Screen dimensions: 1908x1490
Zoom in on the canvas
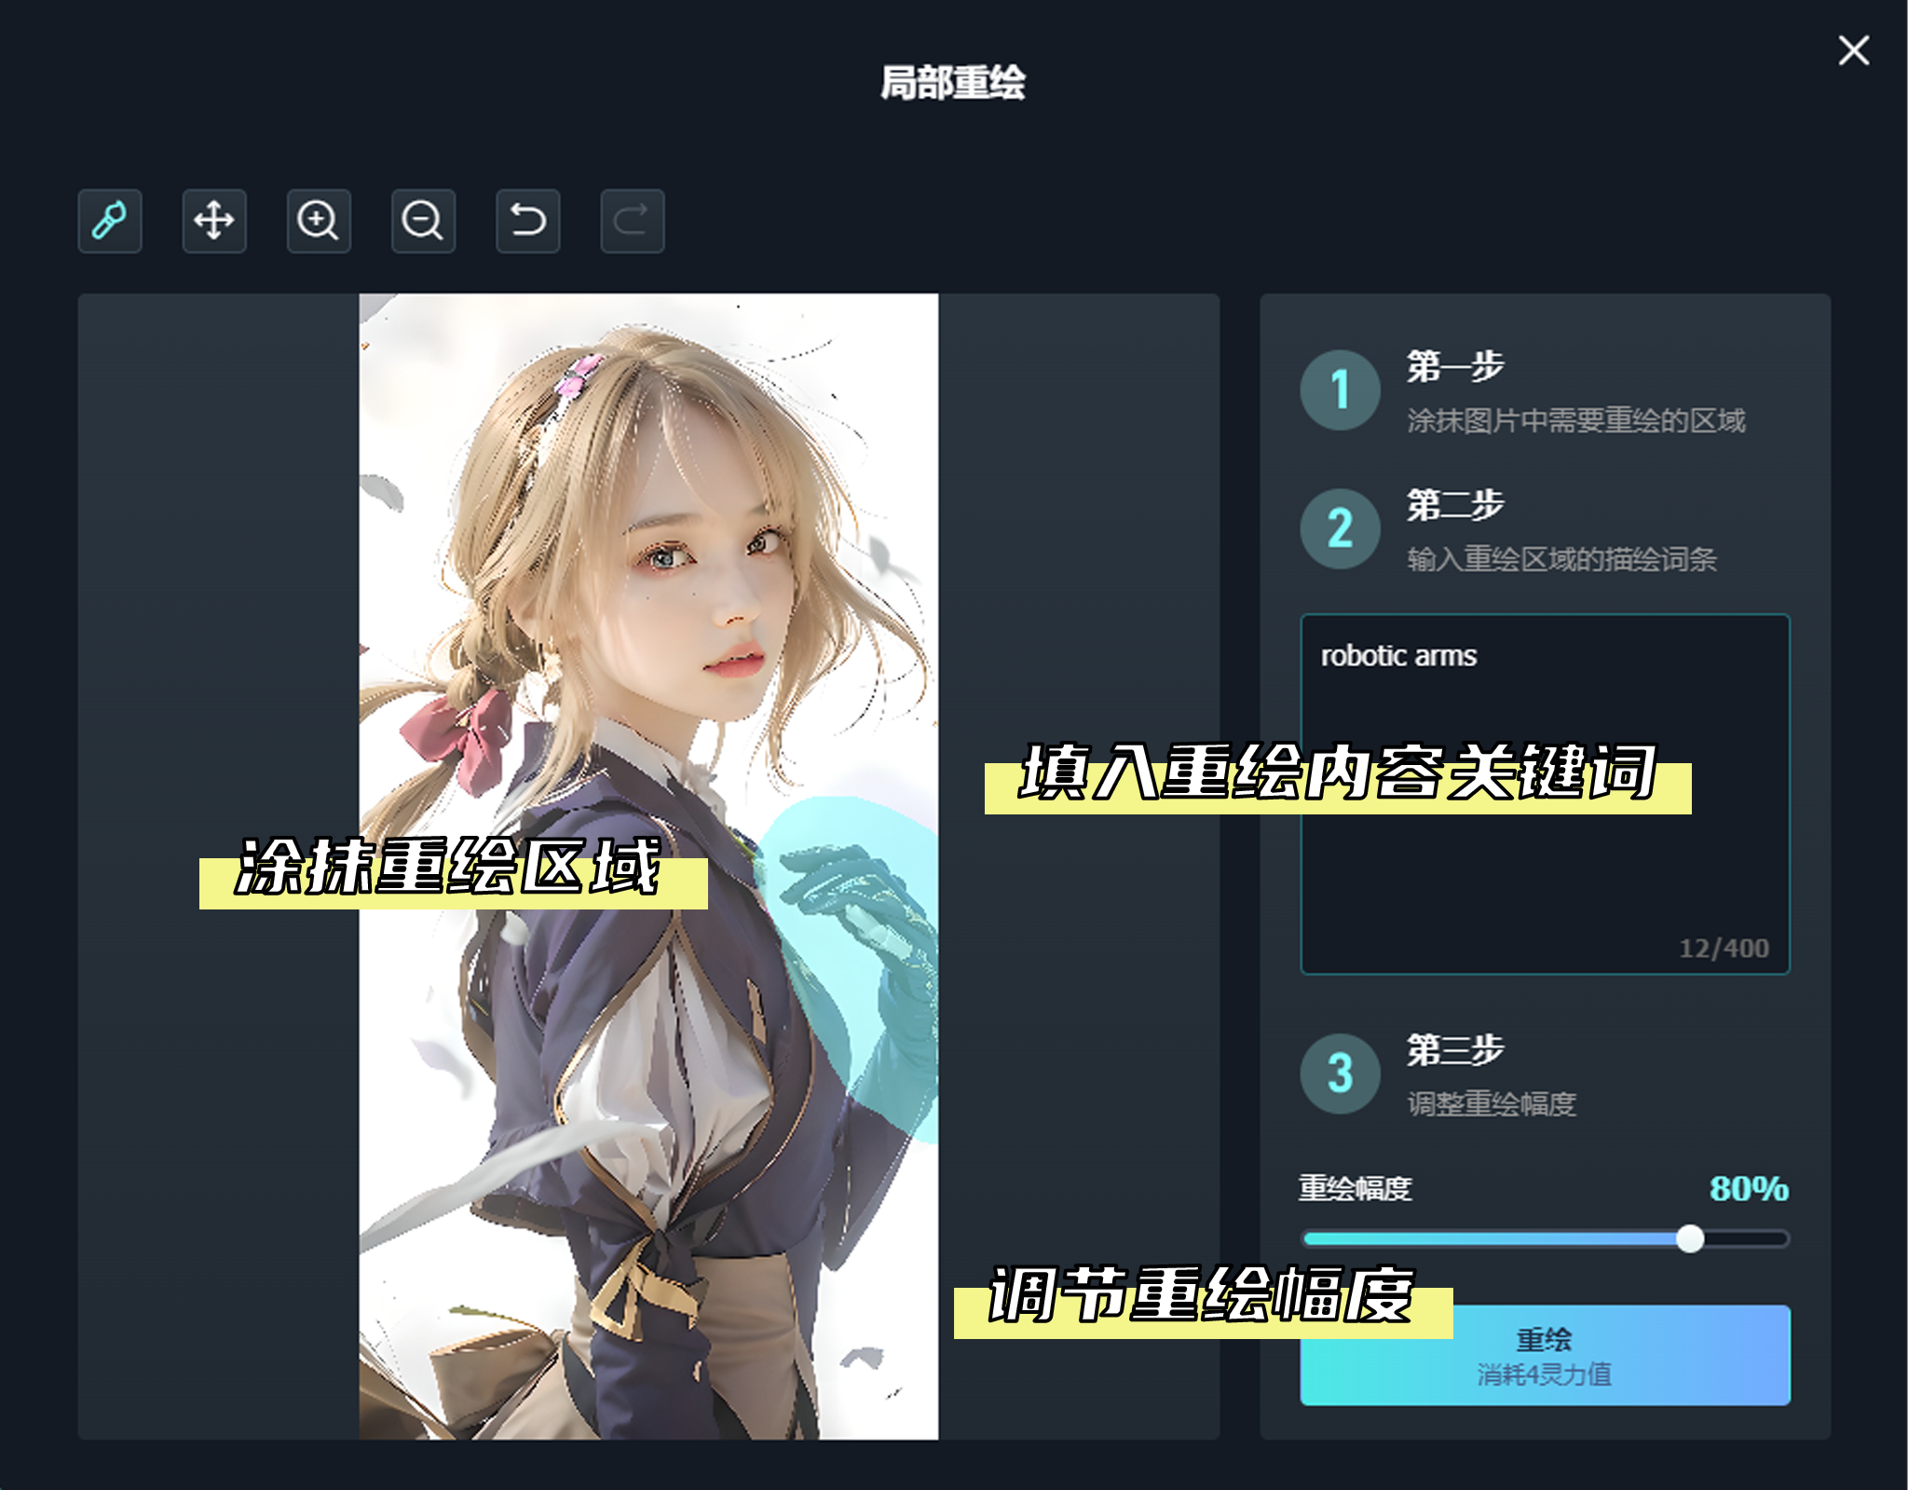pos(319,221)
